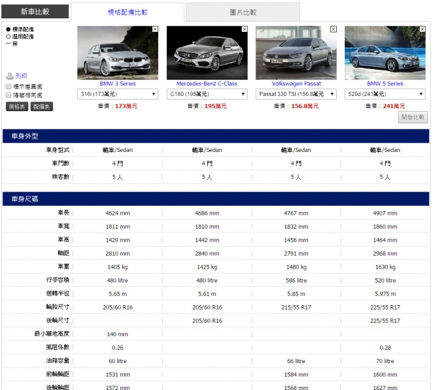Image resolution: width=440 pixels, height=390 pixels.
Task: Remove Volkswagen Passat with its X icon
Action: click(334, 29)
